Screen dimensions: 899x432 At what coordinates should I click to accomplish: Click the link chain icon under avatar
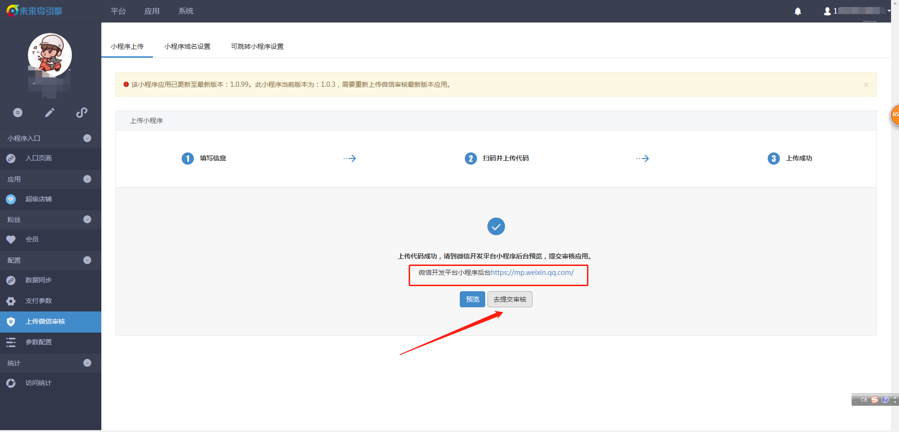82,113
